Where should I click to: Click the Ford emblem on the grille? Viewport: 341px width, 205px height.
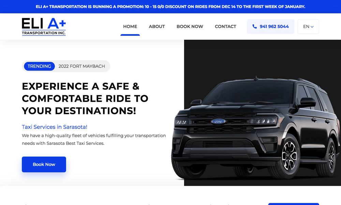tap(218, 121)
